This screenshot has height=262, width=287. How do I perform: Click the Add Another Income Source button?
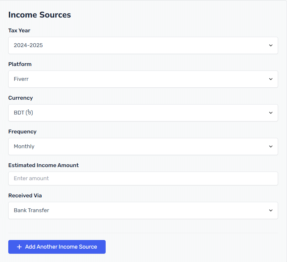tap(57, 247)
